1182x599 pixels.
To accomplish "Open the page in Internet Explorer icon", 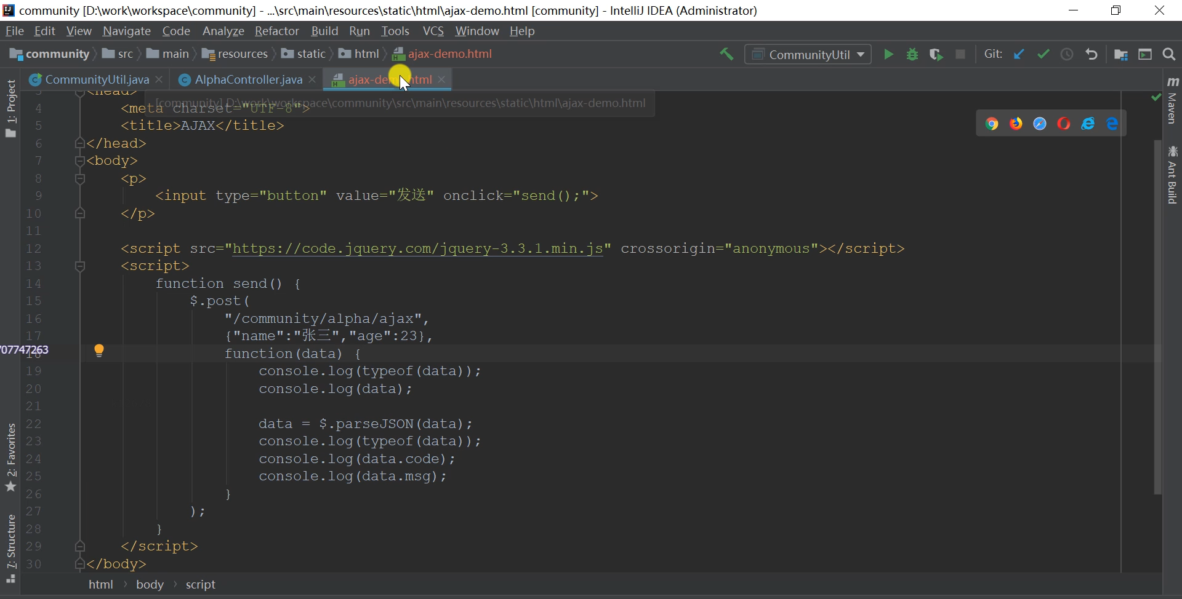I will pyautogui.click(x=1088, y=124).
